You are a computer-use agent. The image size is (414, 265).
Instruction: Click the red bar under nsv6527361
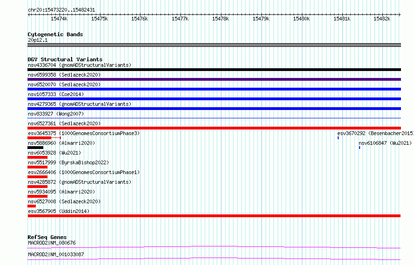214,128
